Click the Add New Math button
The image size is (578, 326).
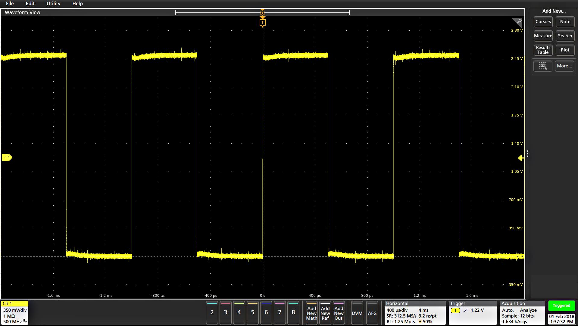312,313
